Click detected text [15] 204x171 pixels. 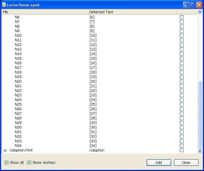(93, 59)
